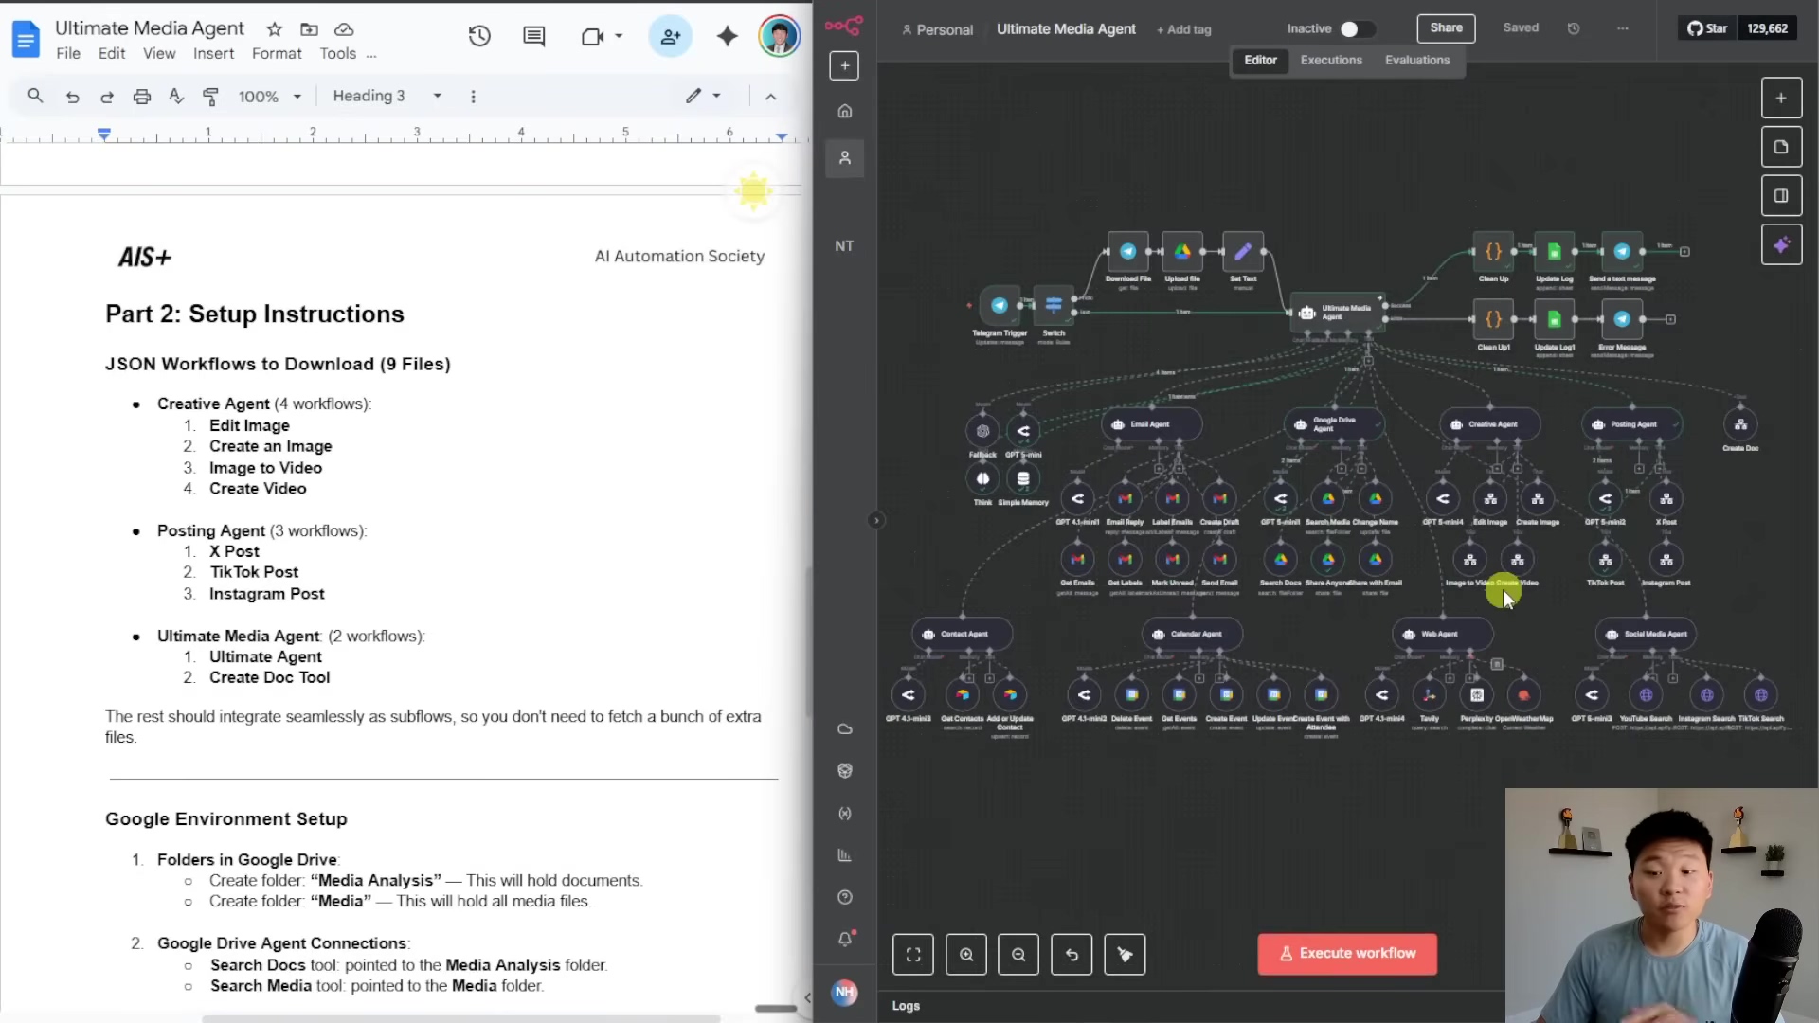
Task: Click the print icon in Docs toolbar
Action: (141, 96)
